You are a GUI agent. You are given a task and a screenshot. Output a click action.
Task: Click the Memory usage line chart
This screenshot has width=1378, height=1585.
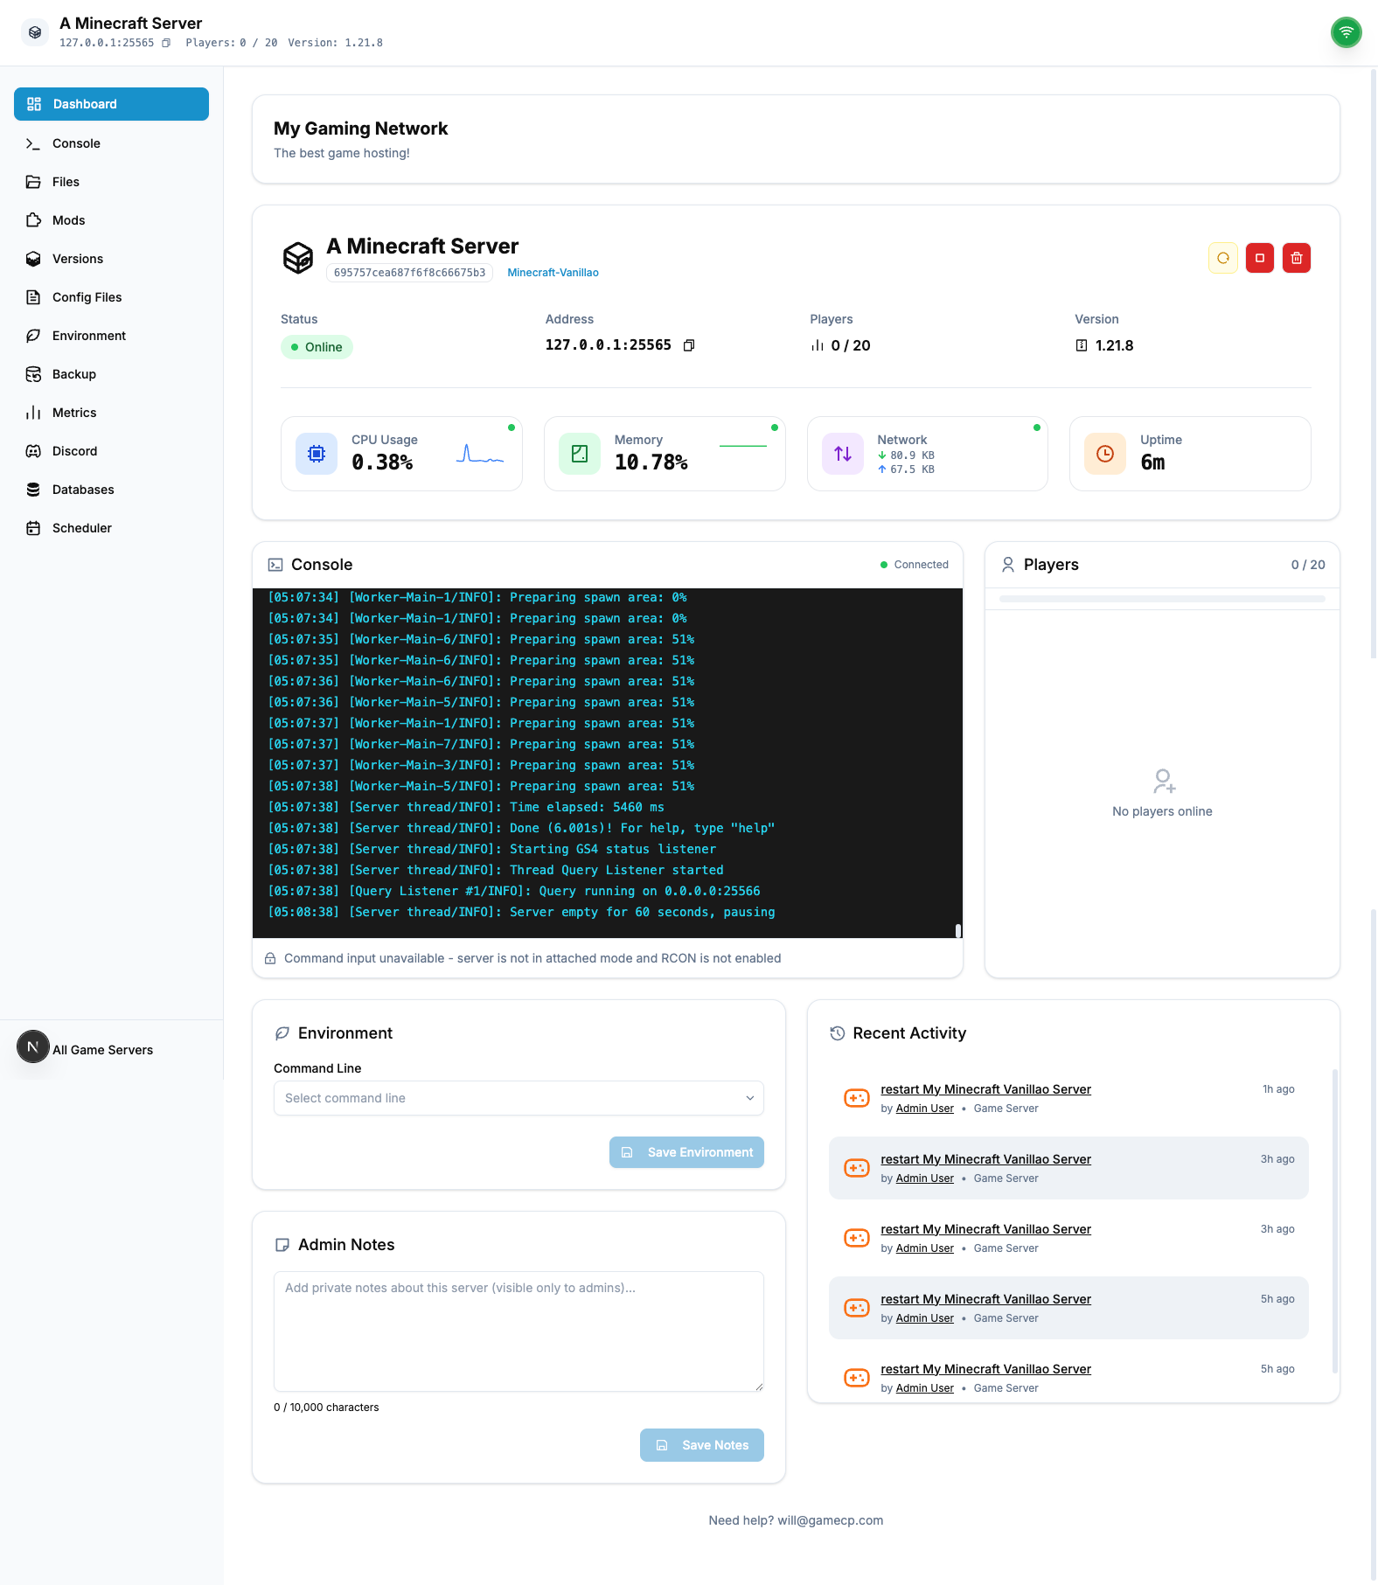pyautogui.click(x=743, y=446)
